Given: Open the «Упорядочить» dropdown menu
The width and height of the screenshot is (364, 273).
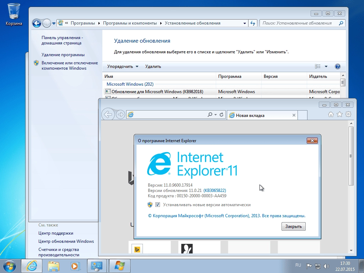Looking at the screenshot, I should pyautogui.click(x=123, y=66).
